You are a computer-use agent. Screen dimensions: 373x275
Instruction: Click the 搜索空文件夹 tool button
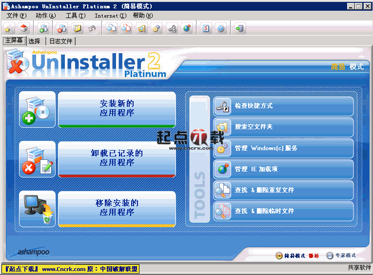point(283,127)
